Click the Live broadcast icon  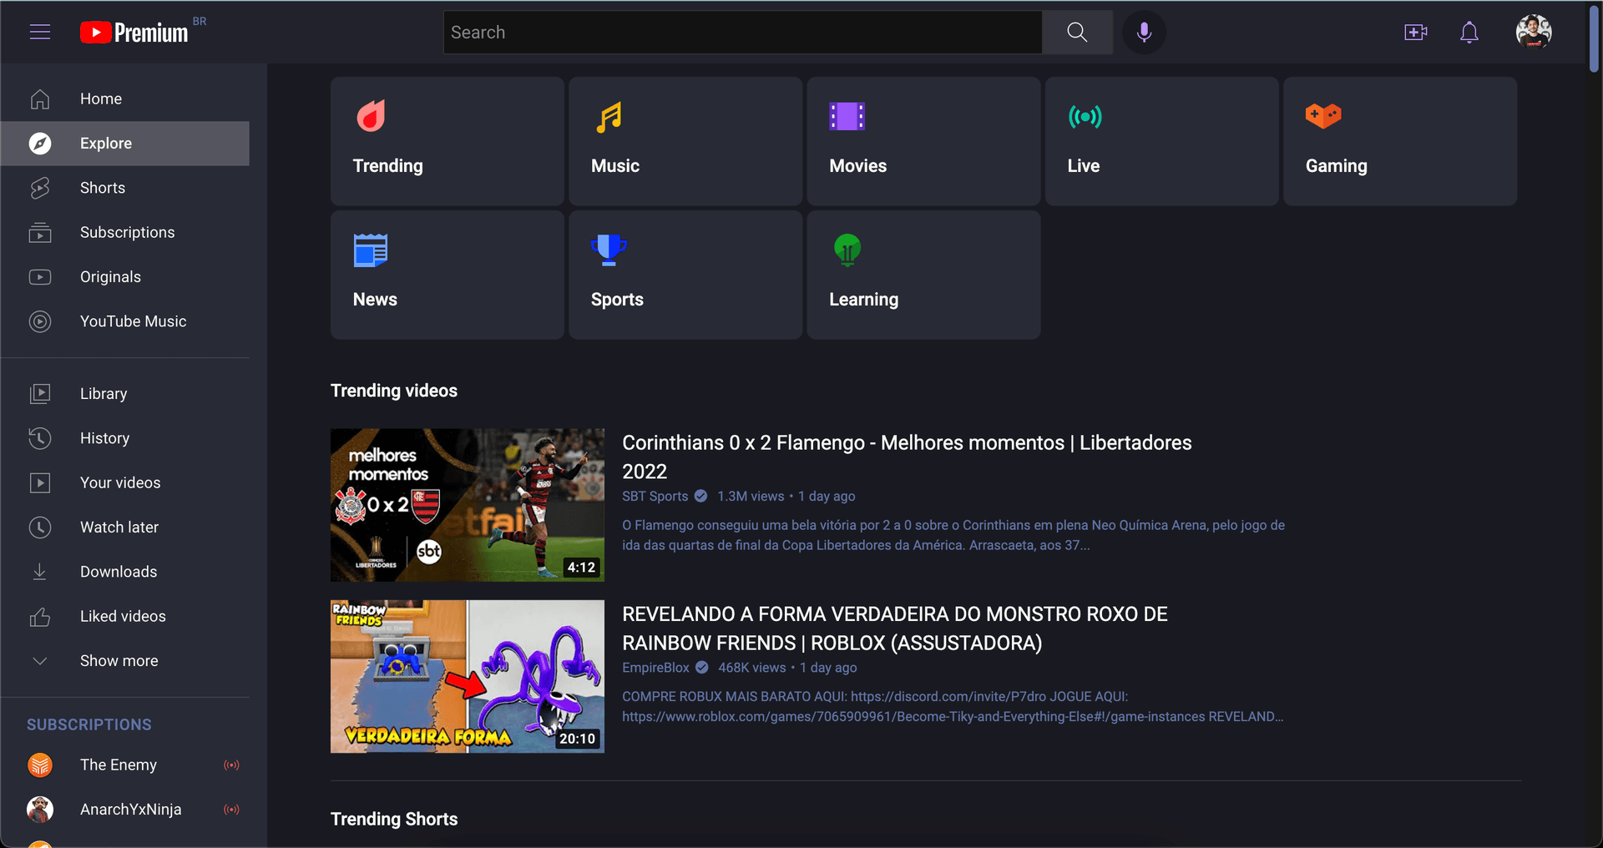1085,117
